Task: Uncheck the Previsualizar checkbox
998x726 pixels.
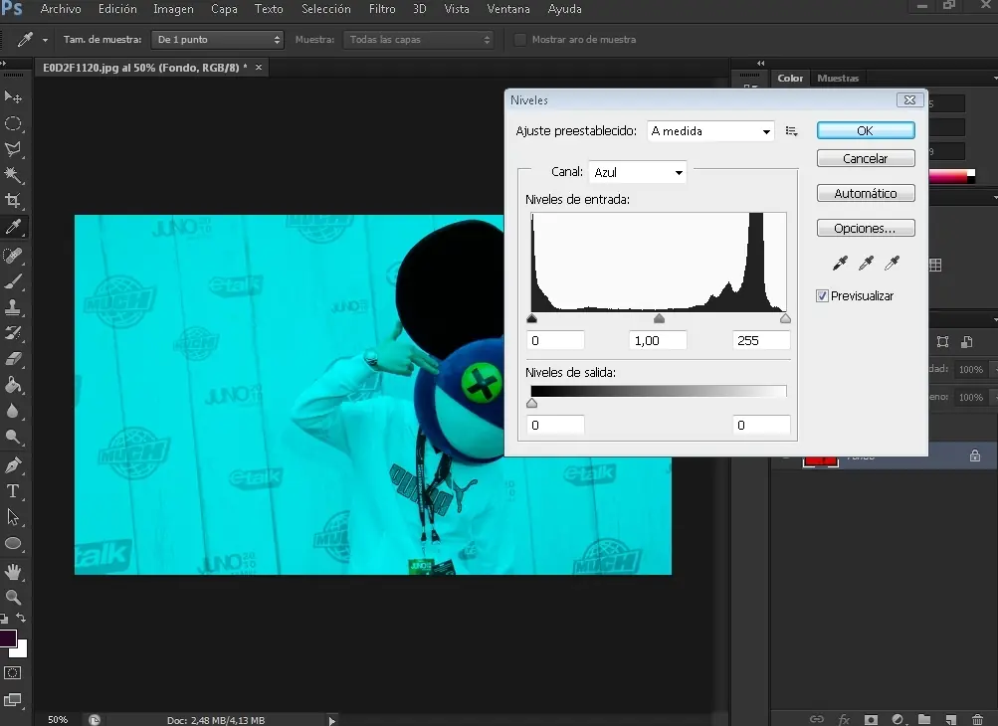Action: tap(822, 296)
